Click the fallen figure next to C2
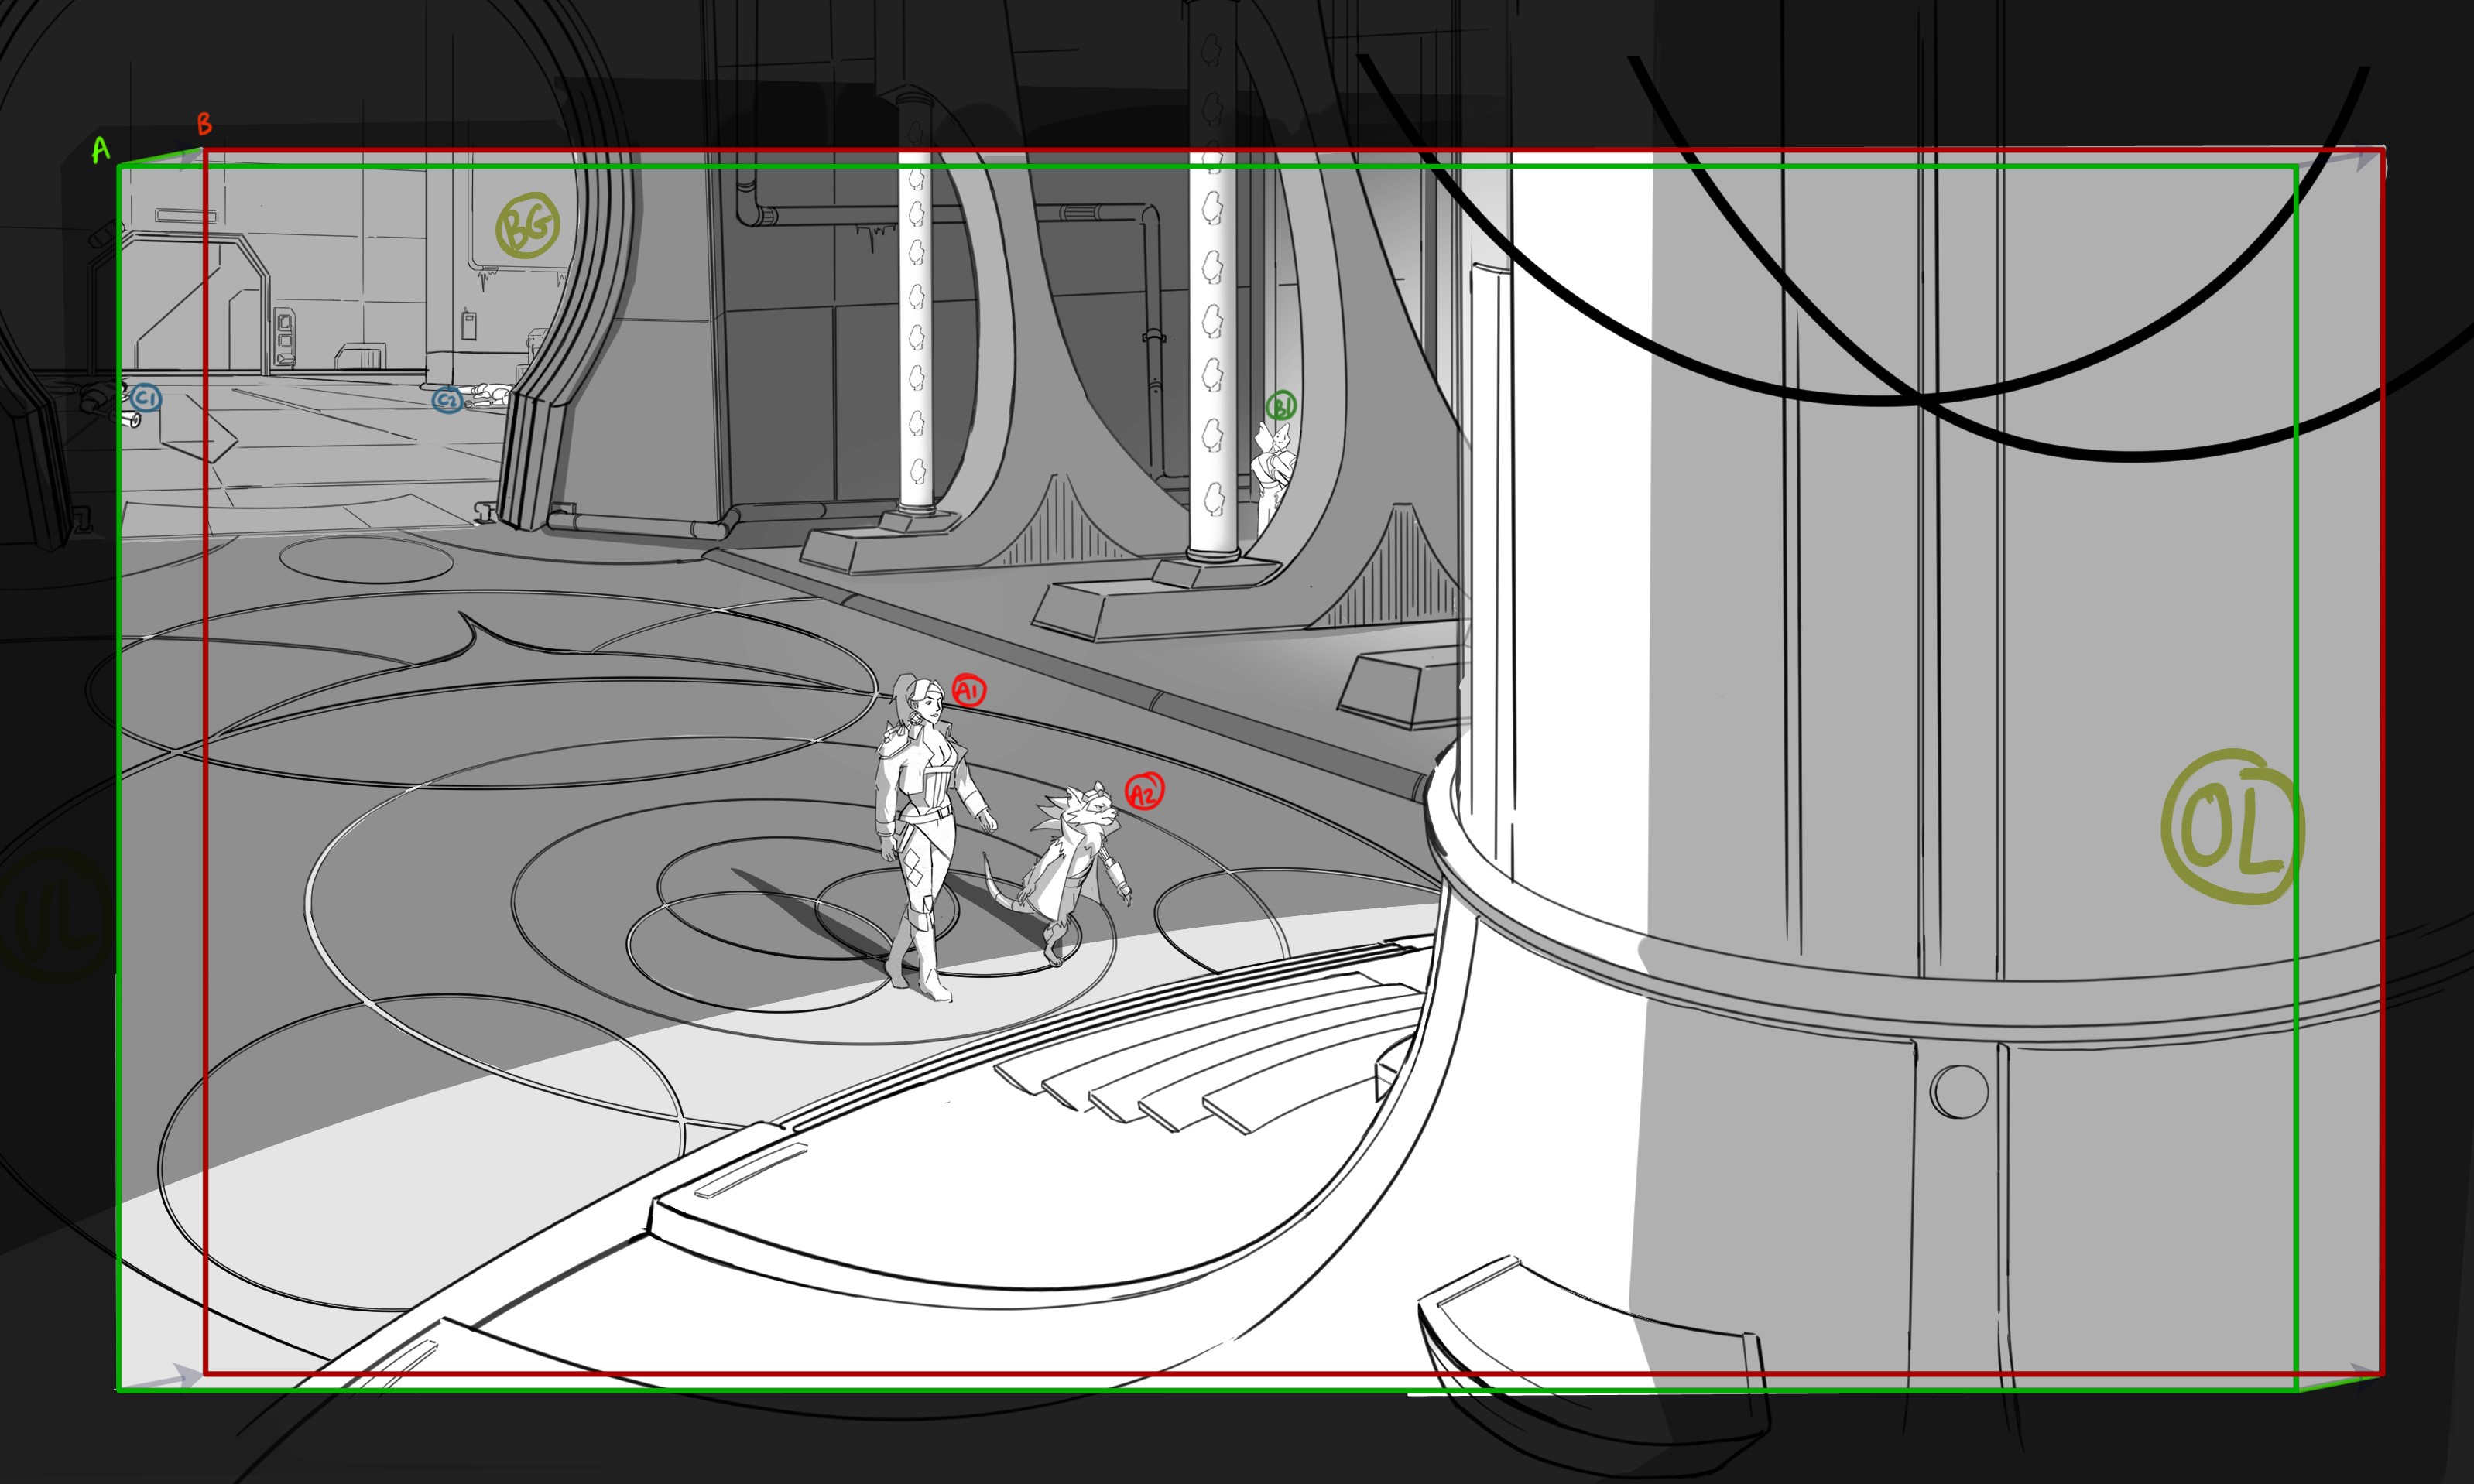The height and width of the screenshot is (1484, 2474). tap(490, 396)
